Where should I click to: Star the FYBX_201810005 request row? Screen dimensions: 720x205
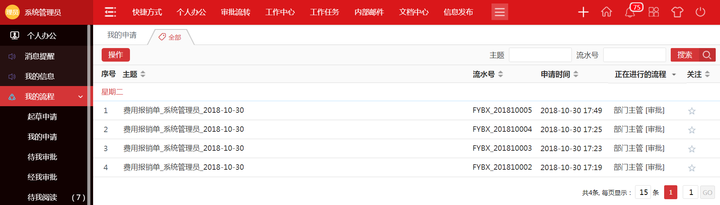pos(691,111)
